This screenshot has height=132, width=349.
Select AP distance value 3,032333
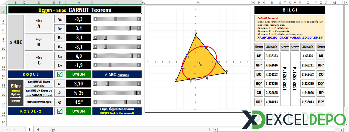pyautogui.click(x=272, y=56)
